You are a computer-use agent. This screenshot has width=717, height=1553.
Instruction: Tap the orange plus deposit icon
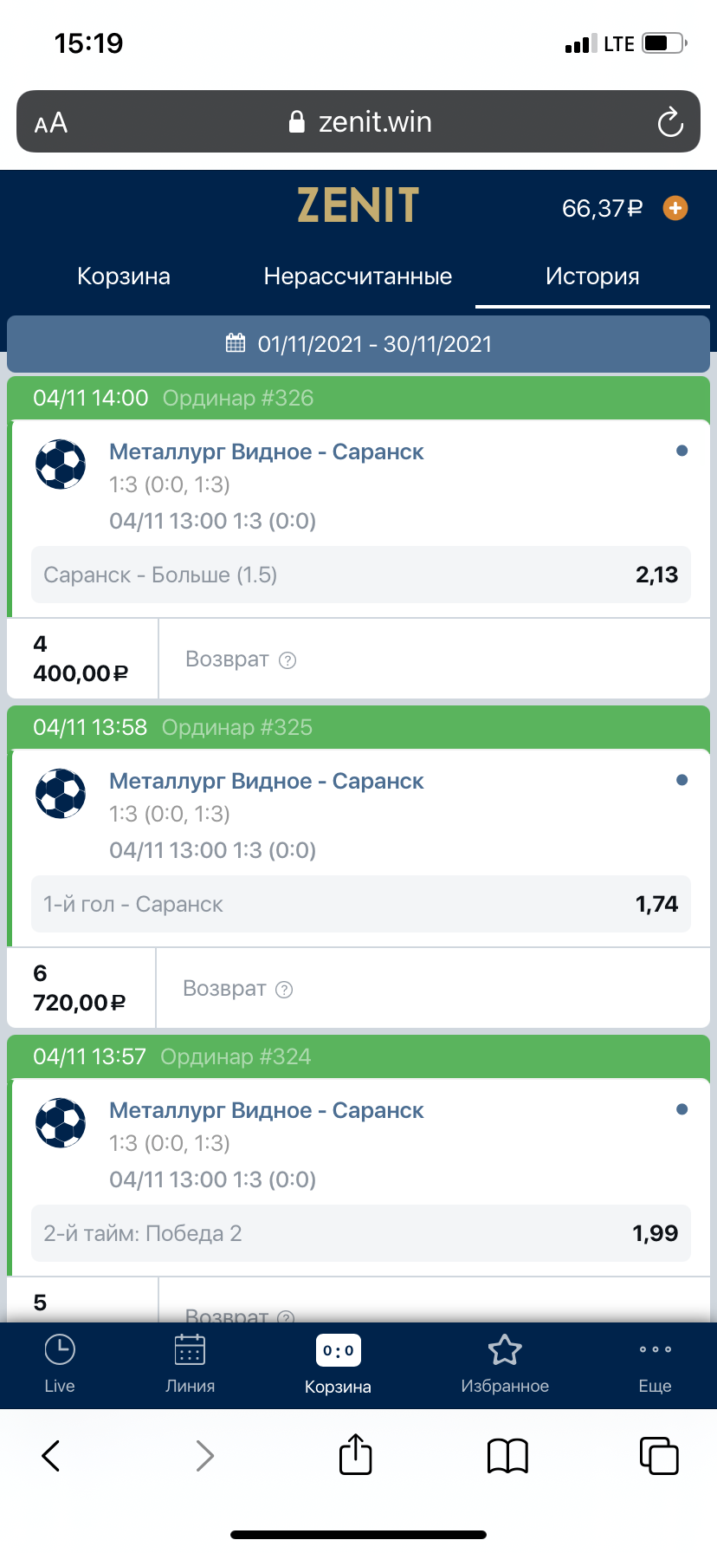[x=675, y=208]
